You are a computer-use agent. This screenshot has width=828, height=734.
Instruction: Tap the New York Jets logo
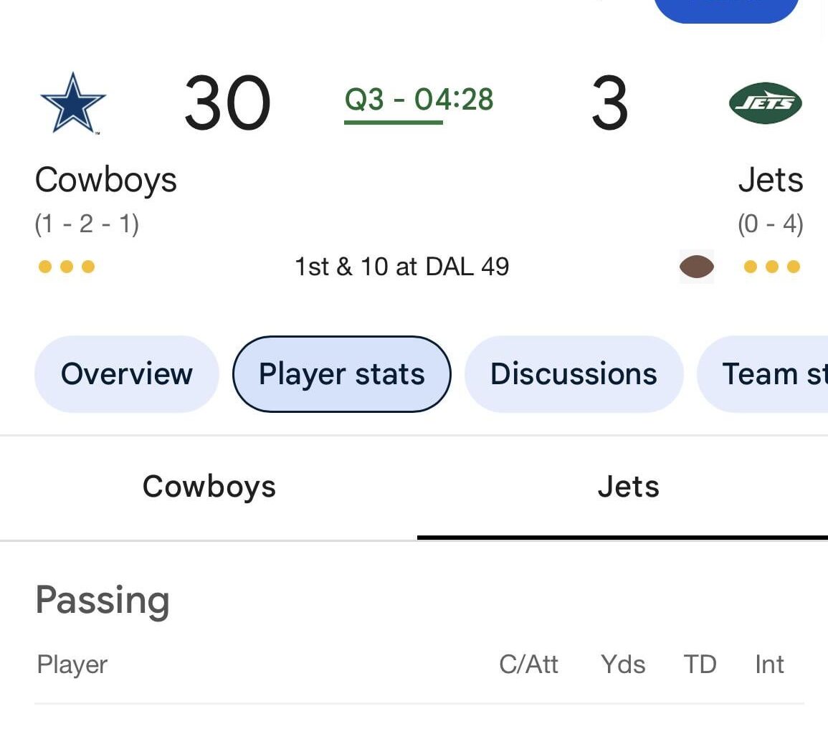[x=765, y=103]
